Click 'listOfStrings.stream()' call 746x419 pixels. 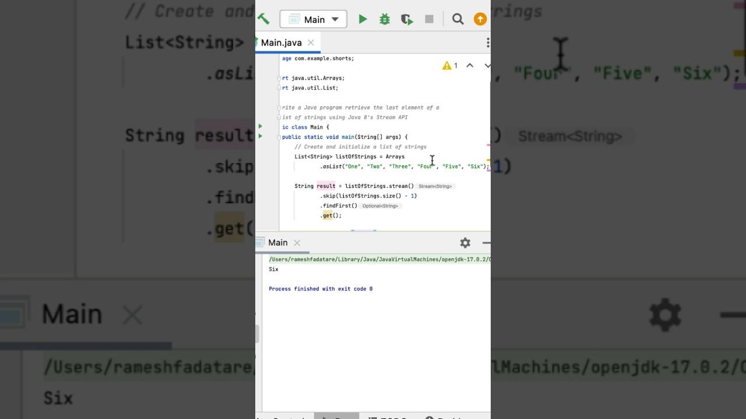point(379,186)
